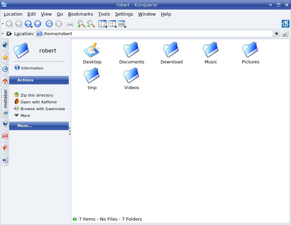Open the Documents folder
Image resolution: width=291 pixels, height=225 pixels.
[x=131, y=53]
